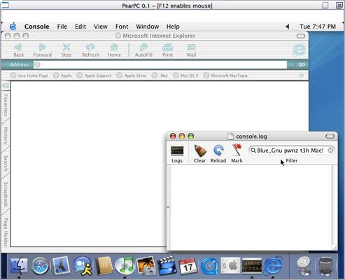The image size is (345, 280).
Task: Open the Trash in the Dock
Action: [325, 266]
